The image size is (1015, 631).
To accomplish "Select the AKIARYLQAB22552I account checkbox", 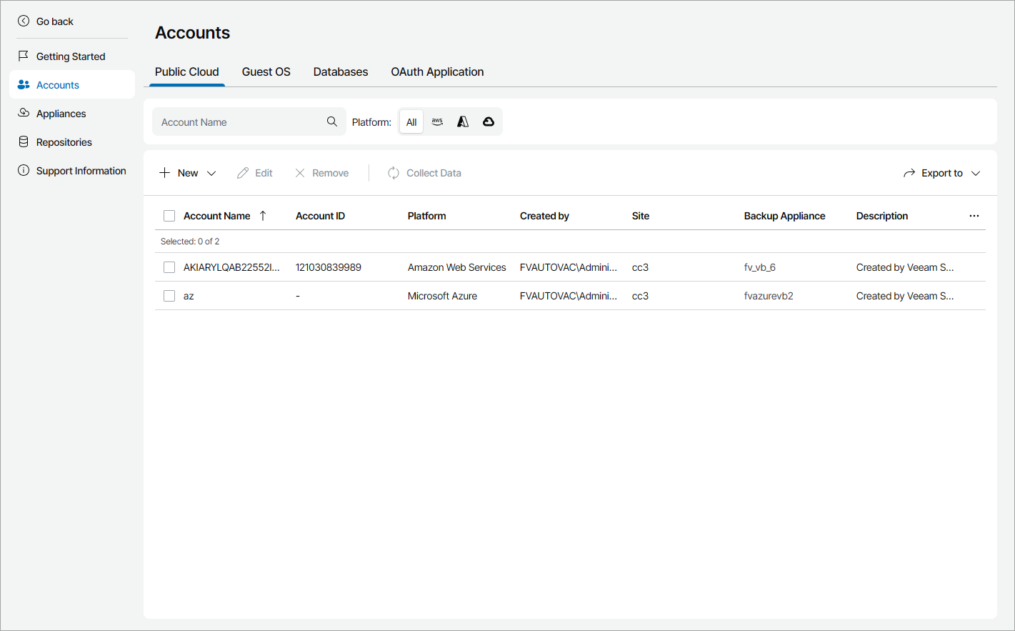I will (x=169, y=267).
